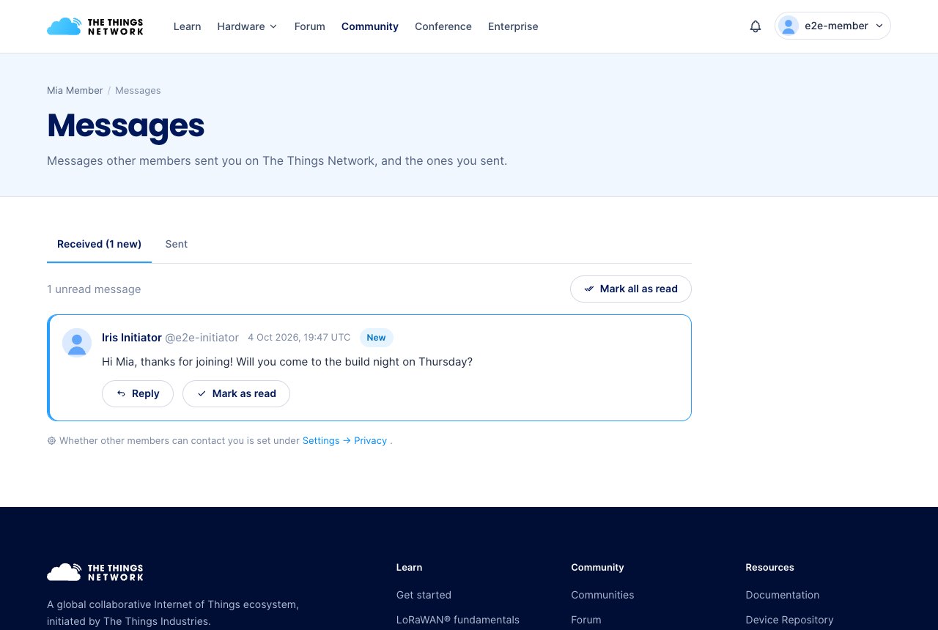Switch to the Sent tab
This screenshot has width=938, height=630.
click(x=177, y=244)
